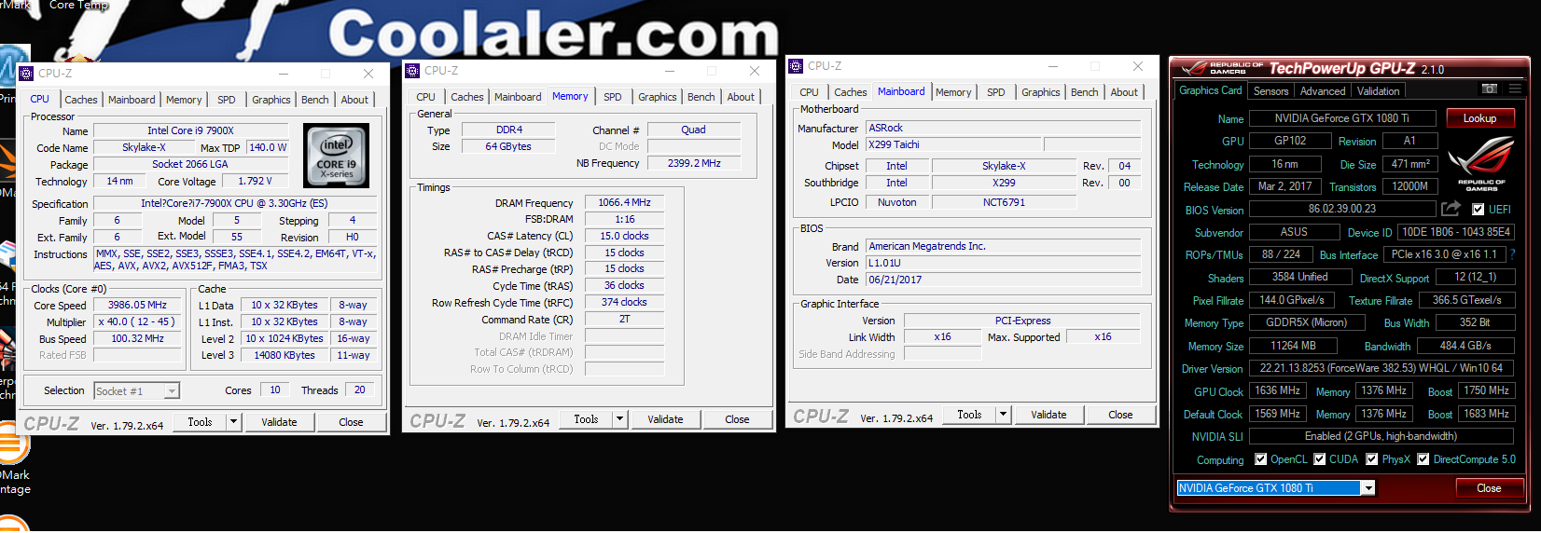
Task: Click the processor Name field Intel Core i9 7900X
Action: click(190, 131)
